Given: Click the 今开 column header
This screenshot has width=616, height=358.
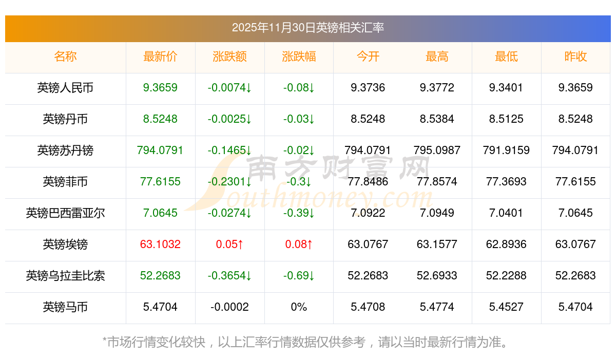Looking at the screenshot, I should click(x=368, y=56).
